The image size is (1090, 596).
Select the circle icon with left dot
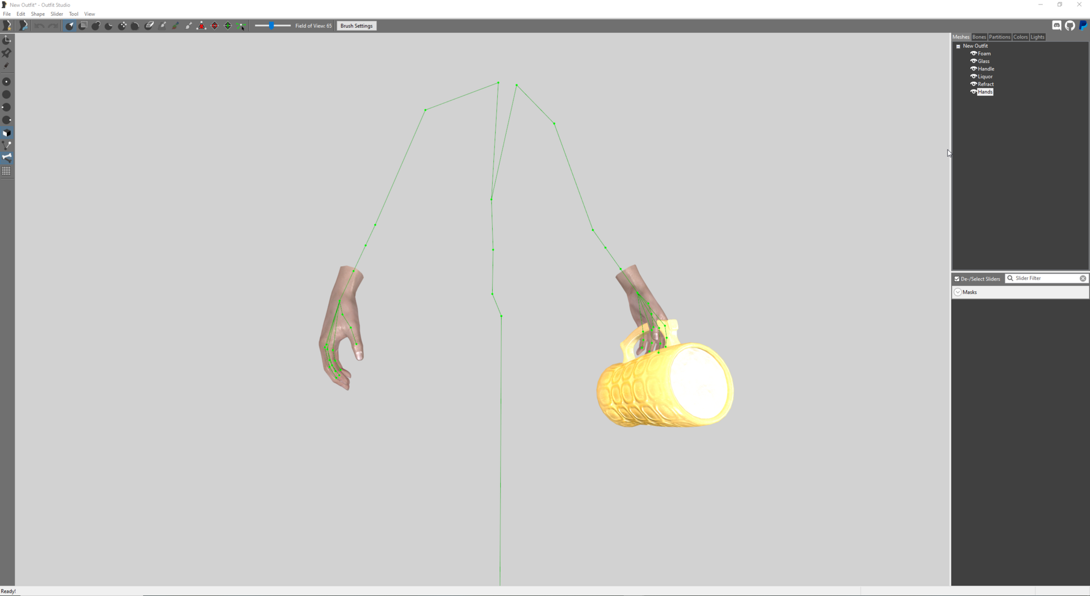click(7, 107)
